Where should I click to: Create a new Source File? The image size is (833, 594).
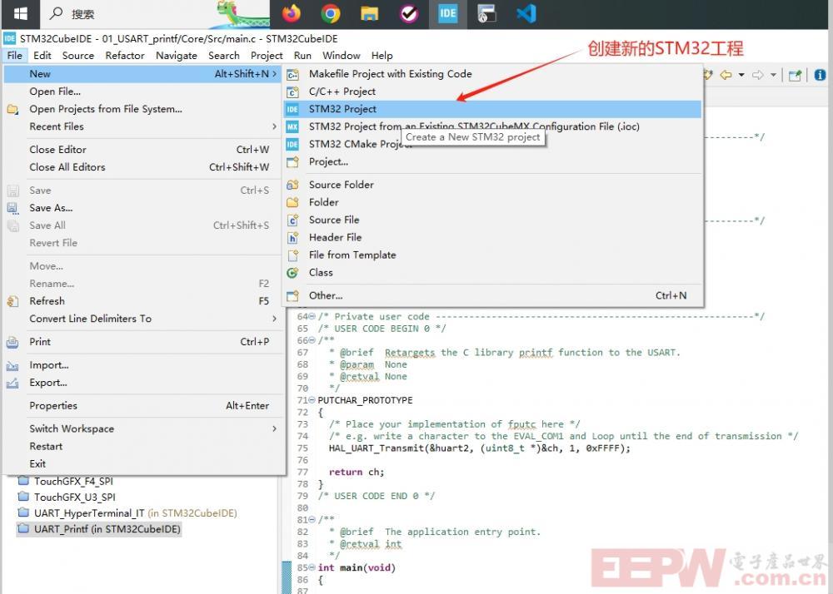492,220
